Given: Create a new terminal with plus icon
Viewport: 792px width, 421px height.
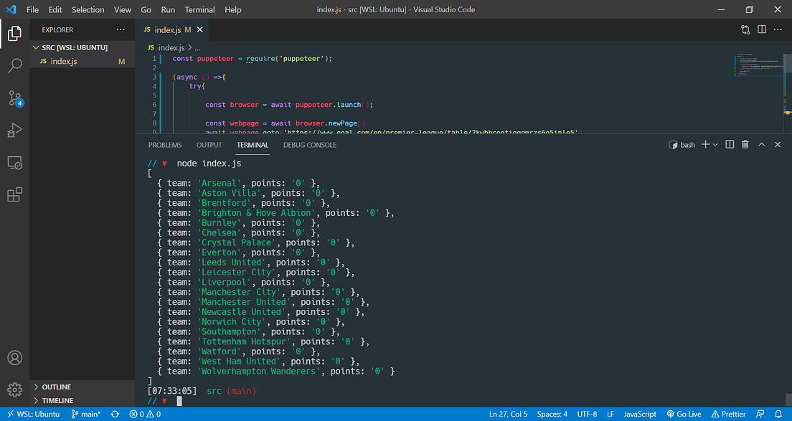Looking at the screenshot, I should point(706,145).
